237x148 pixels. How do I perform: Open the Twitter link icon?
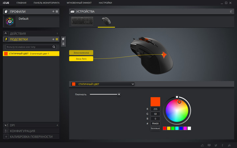pyautogui.click(x=216, y=145)
